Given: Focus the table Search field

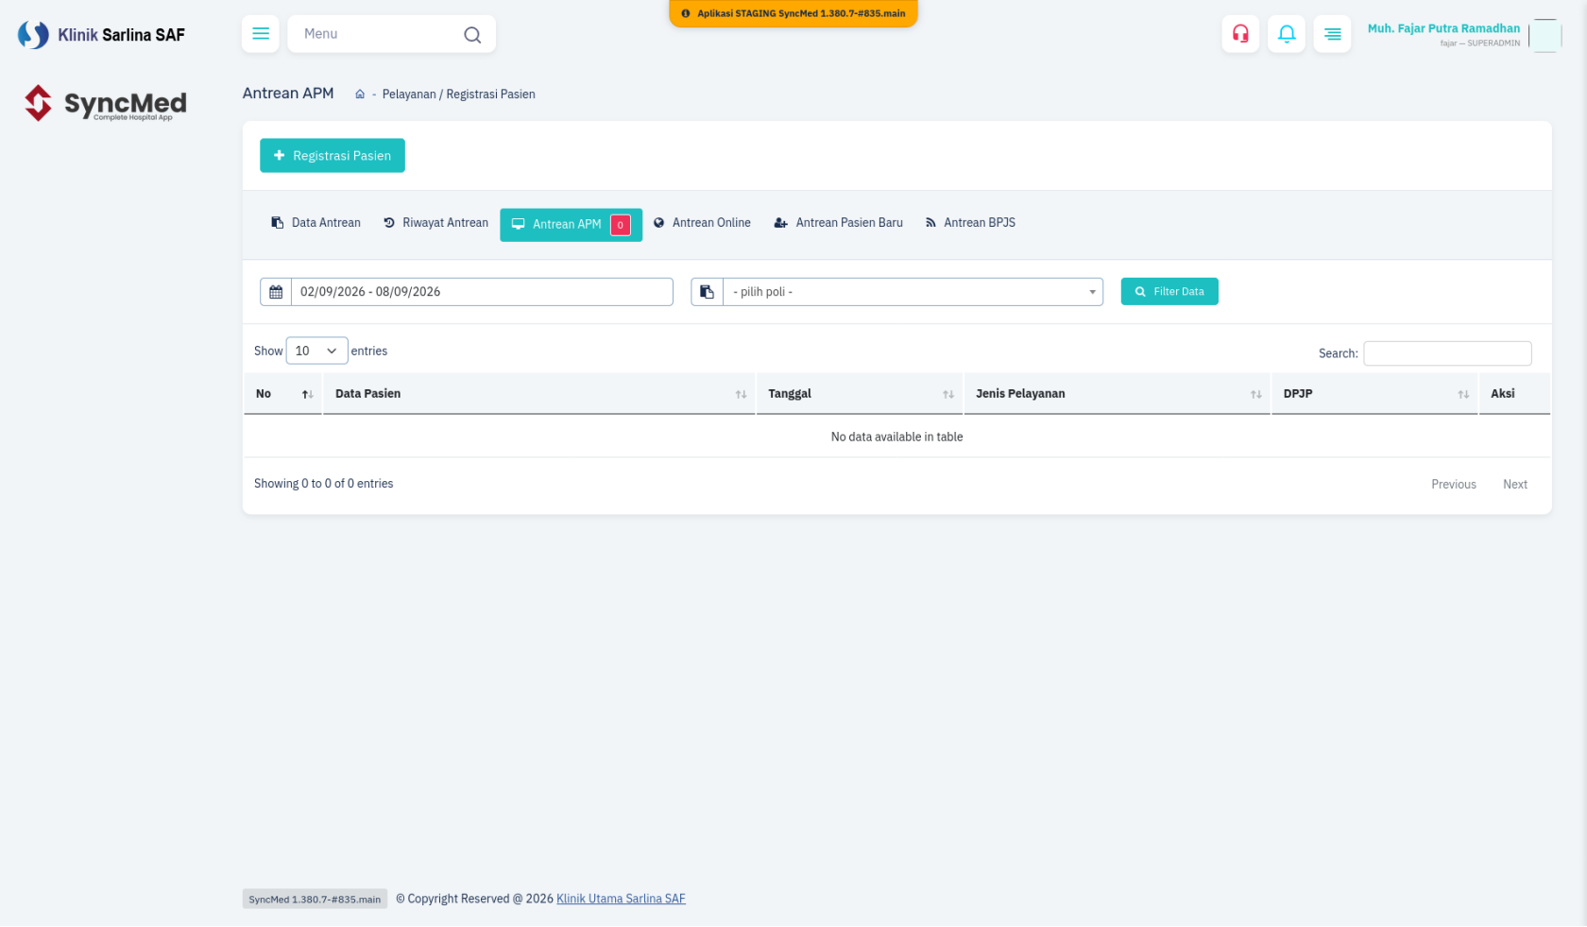Looking at the screenshot, I should pos(1447,353).
